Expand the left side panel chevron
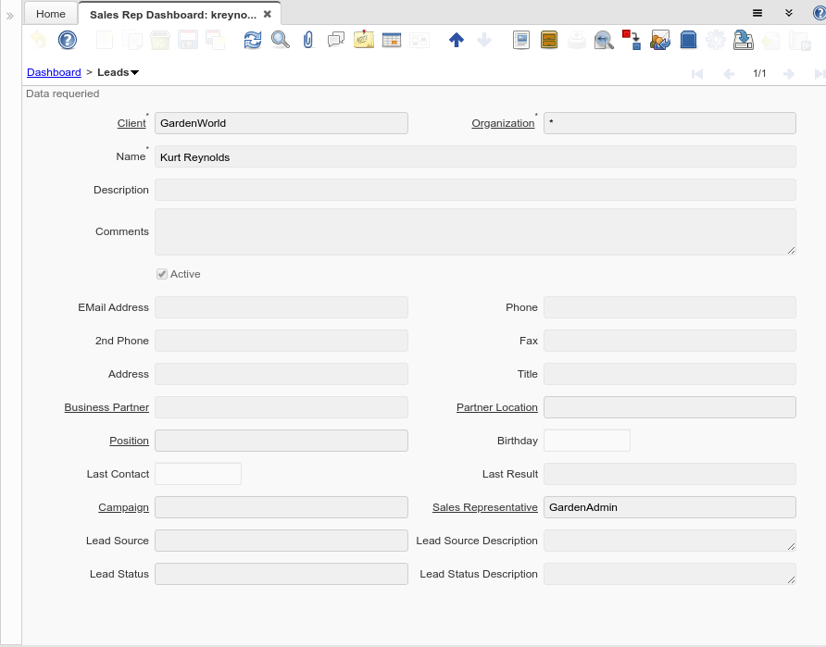Viewport: 826px width, 647px height. (x=10, y=16)
